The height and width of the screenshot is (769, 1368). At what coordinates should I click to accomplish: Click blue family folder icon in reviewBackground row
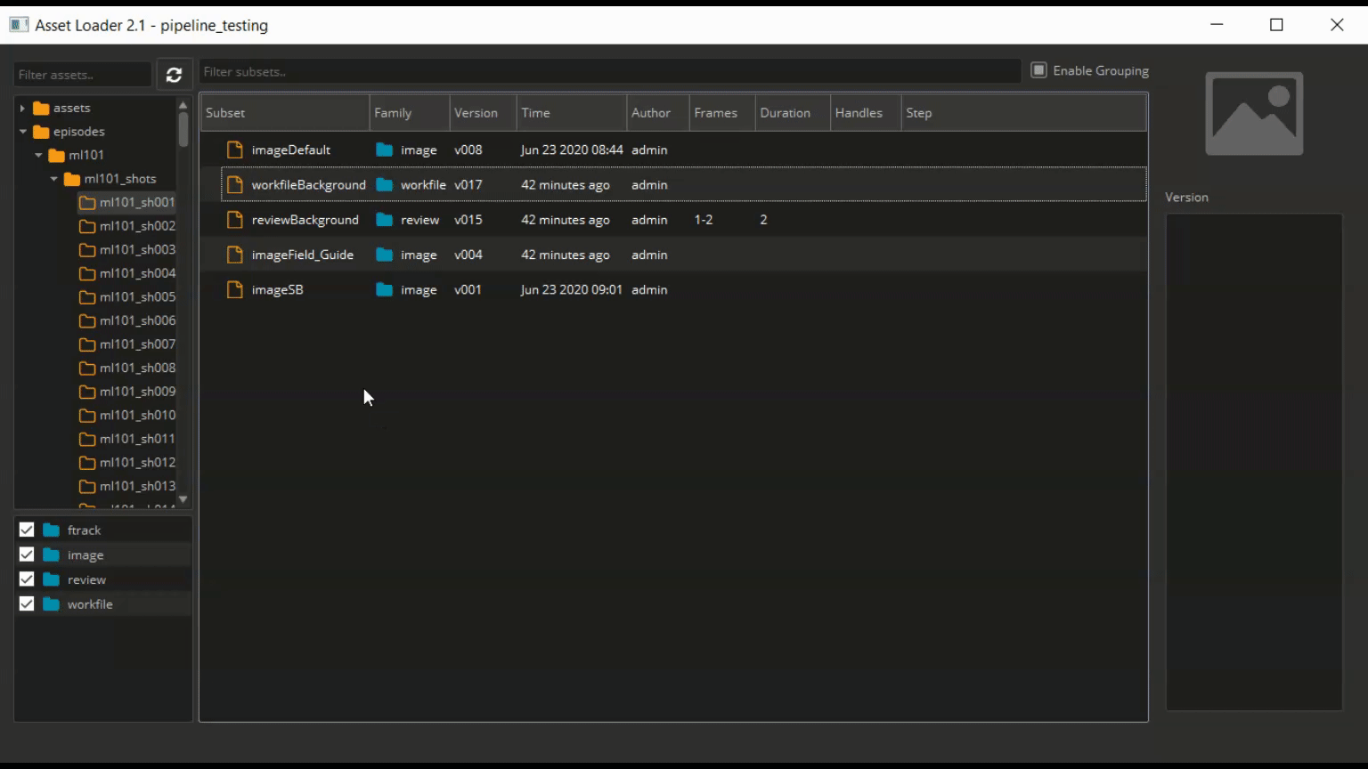point(384,220)
